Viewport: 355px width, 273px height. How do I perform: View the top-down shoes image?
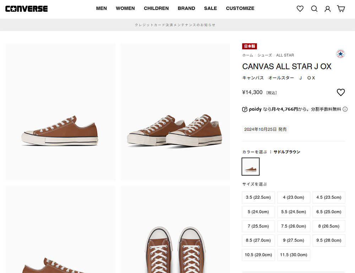point(175,230)
